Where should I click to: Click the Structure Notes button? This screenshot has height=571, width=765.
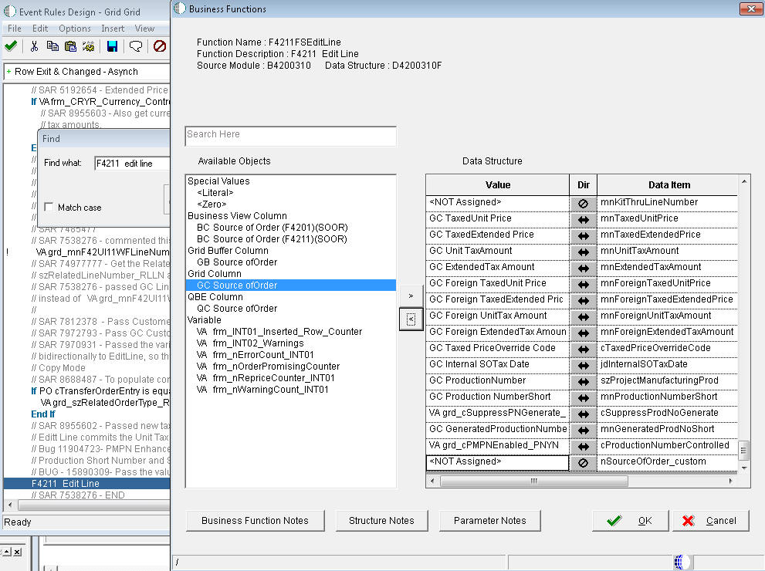pyautogui.click(x=381, y=521)
